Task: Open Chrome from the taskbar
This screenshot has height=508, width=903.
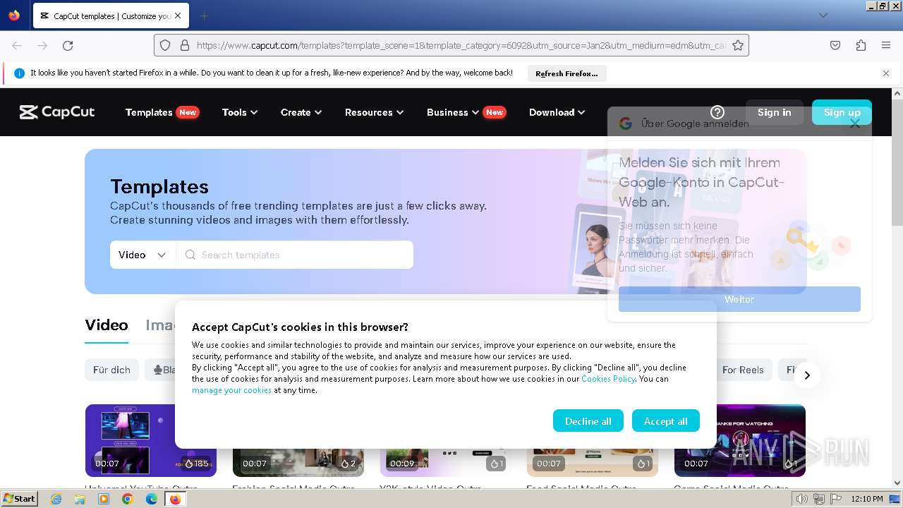Action: pos(128,499)
